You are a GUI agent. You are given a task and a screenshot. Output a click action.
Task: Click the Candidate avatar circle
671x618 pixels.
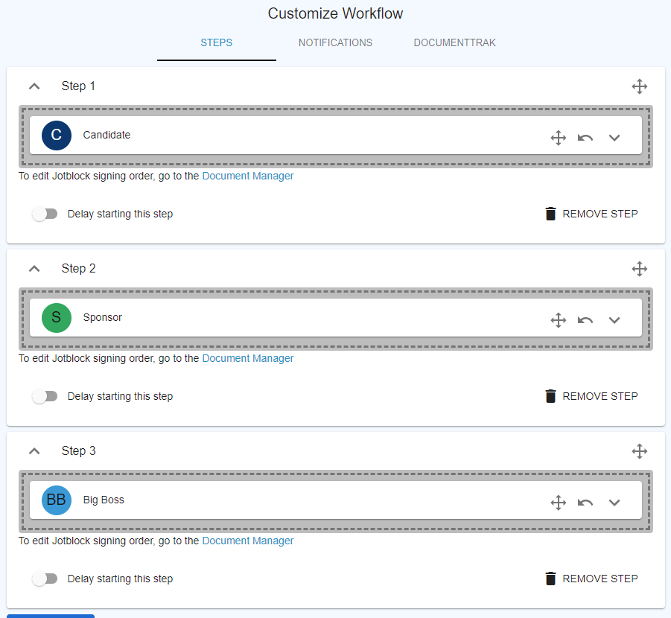pos(57,136)
